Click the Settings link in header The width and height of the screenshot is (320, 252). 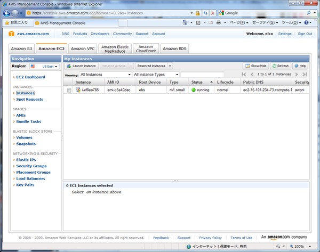point(285,34)
